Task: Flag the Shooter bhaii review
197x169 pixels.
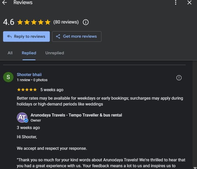Action: (x=179, y=78)
